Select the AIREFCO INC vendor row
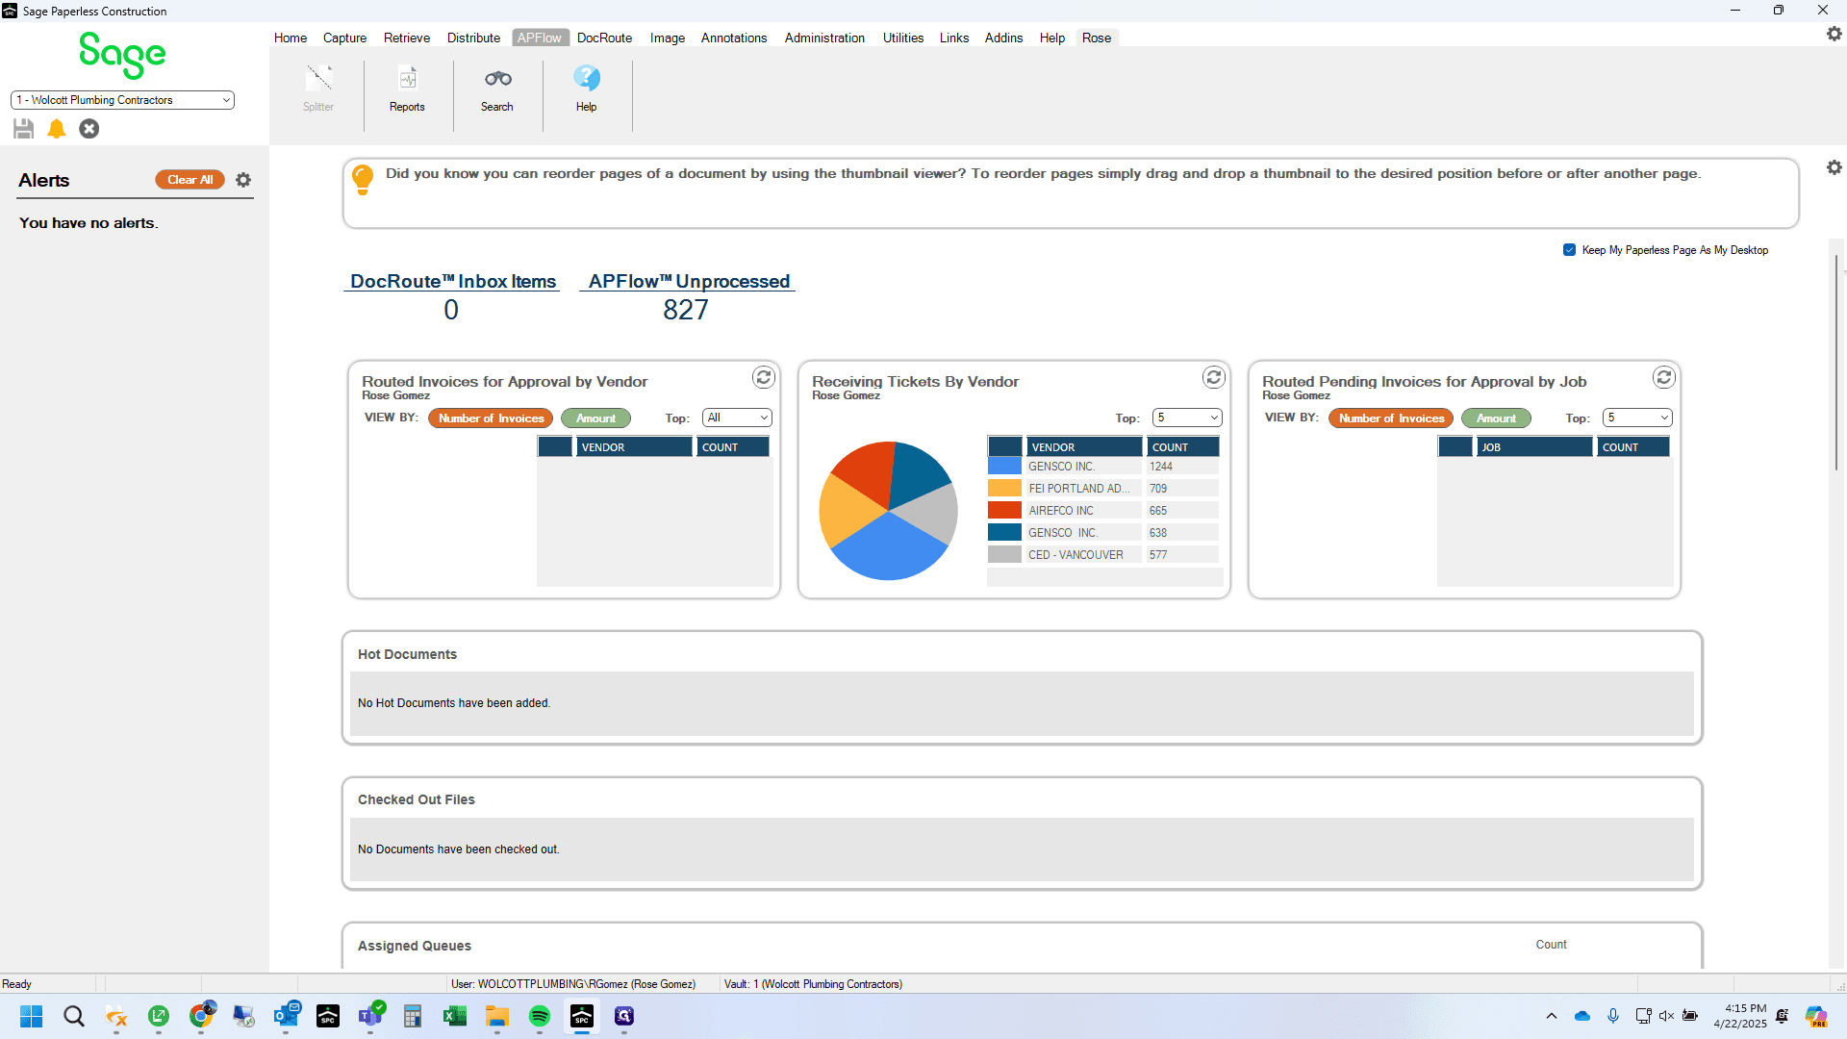Image resolution: width=1847 pixels, height=1039 pixels. (1103, 511)
